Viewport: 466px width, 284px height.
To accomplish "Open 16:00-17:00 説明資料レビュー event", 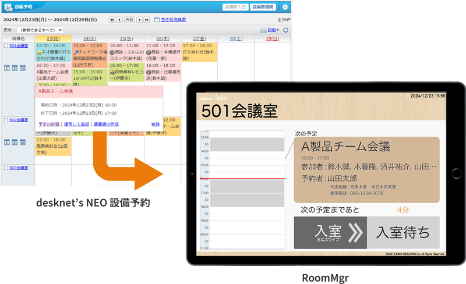I will [126, 72].
